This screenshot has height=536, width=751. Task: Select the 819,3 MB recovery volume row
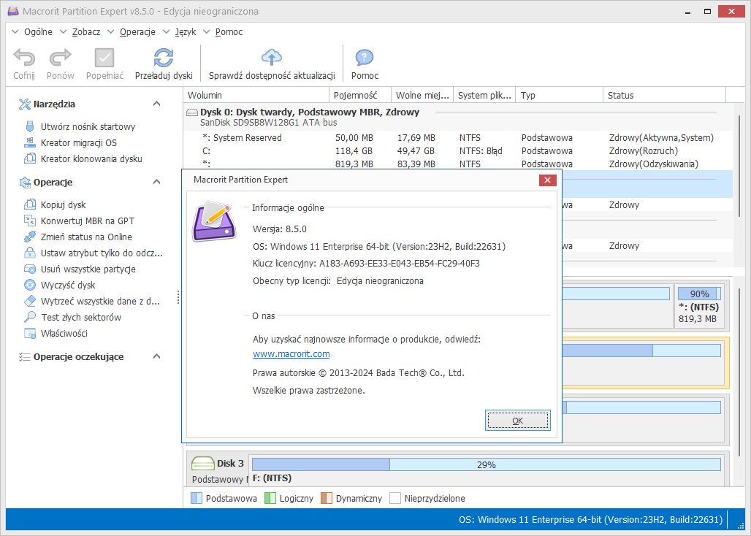tap(458, 164)
